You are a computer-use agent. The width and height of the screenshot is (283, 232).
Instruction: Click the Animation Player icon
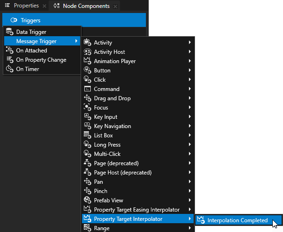[x=87, y=61]
